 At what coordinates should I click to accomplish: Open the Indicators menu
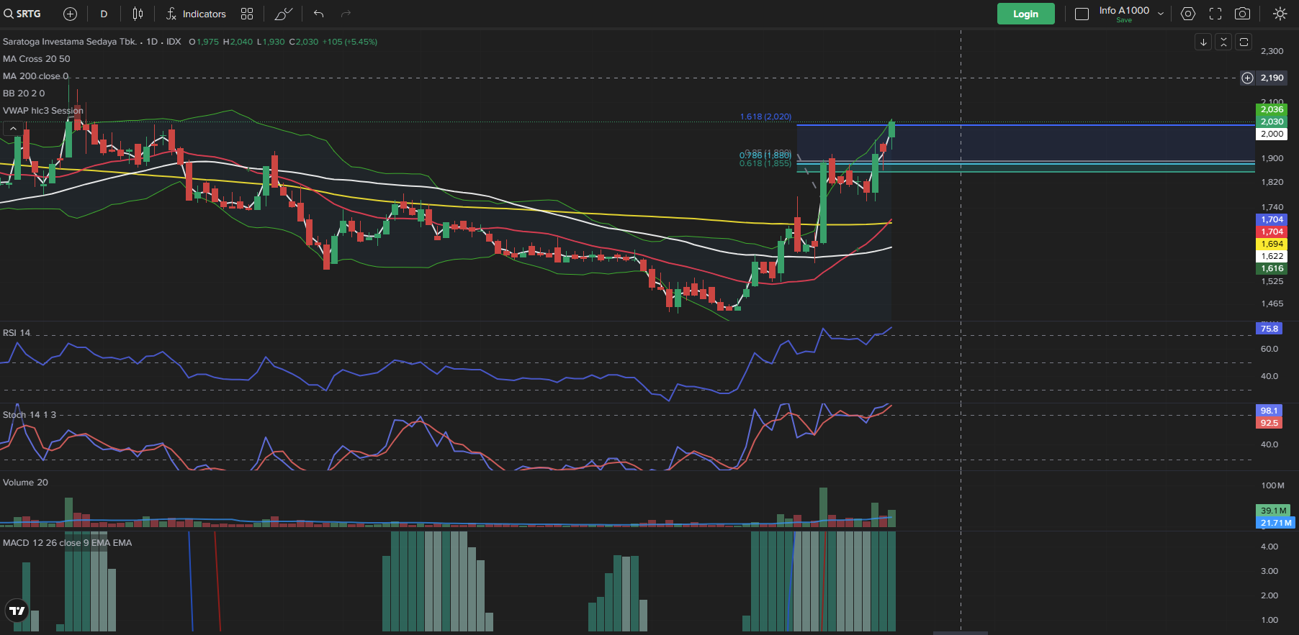(196, 14)
